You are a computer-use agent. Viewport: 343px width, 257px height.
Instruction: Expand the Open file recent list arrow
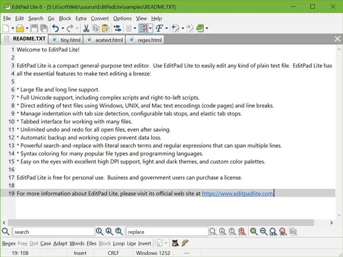pos(27,28)
